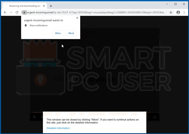
Task: Minimize the Chrome window
Action: click(x=167, y=4)
